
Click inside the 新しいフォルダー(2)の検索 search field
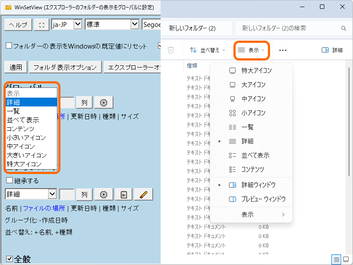tap(291, 27)
